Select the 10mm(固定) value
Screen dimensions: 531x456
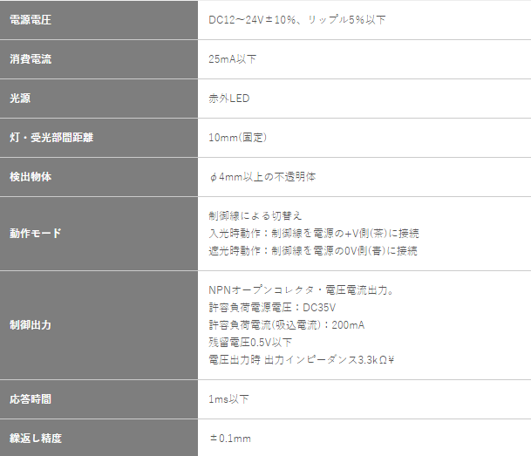tap(238, 138)
